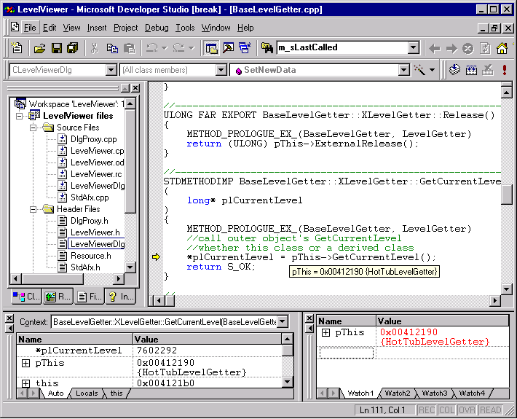Click the WizardBar magic wand icon
This screenshot has width=517, height=419.
click(420, 70)
